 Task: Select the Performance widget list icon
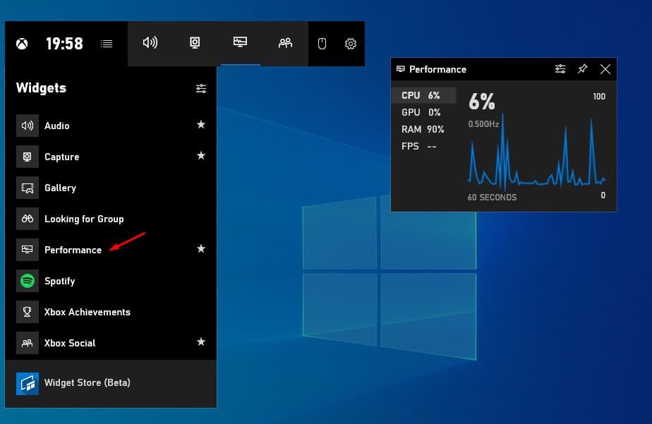point(28,250)
